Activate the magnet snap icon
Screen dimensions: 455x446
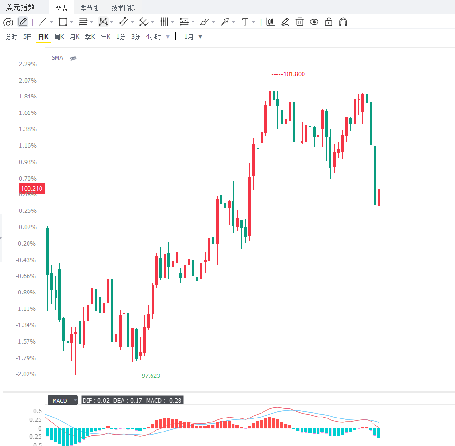(343, 22)
